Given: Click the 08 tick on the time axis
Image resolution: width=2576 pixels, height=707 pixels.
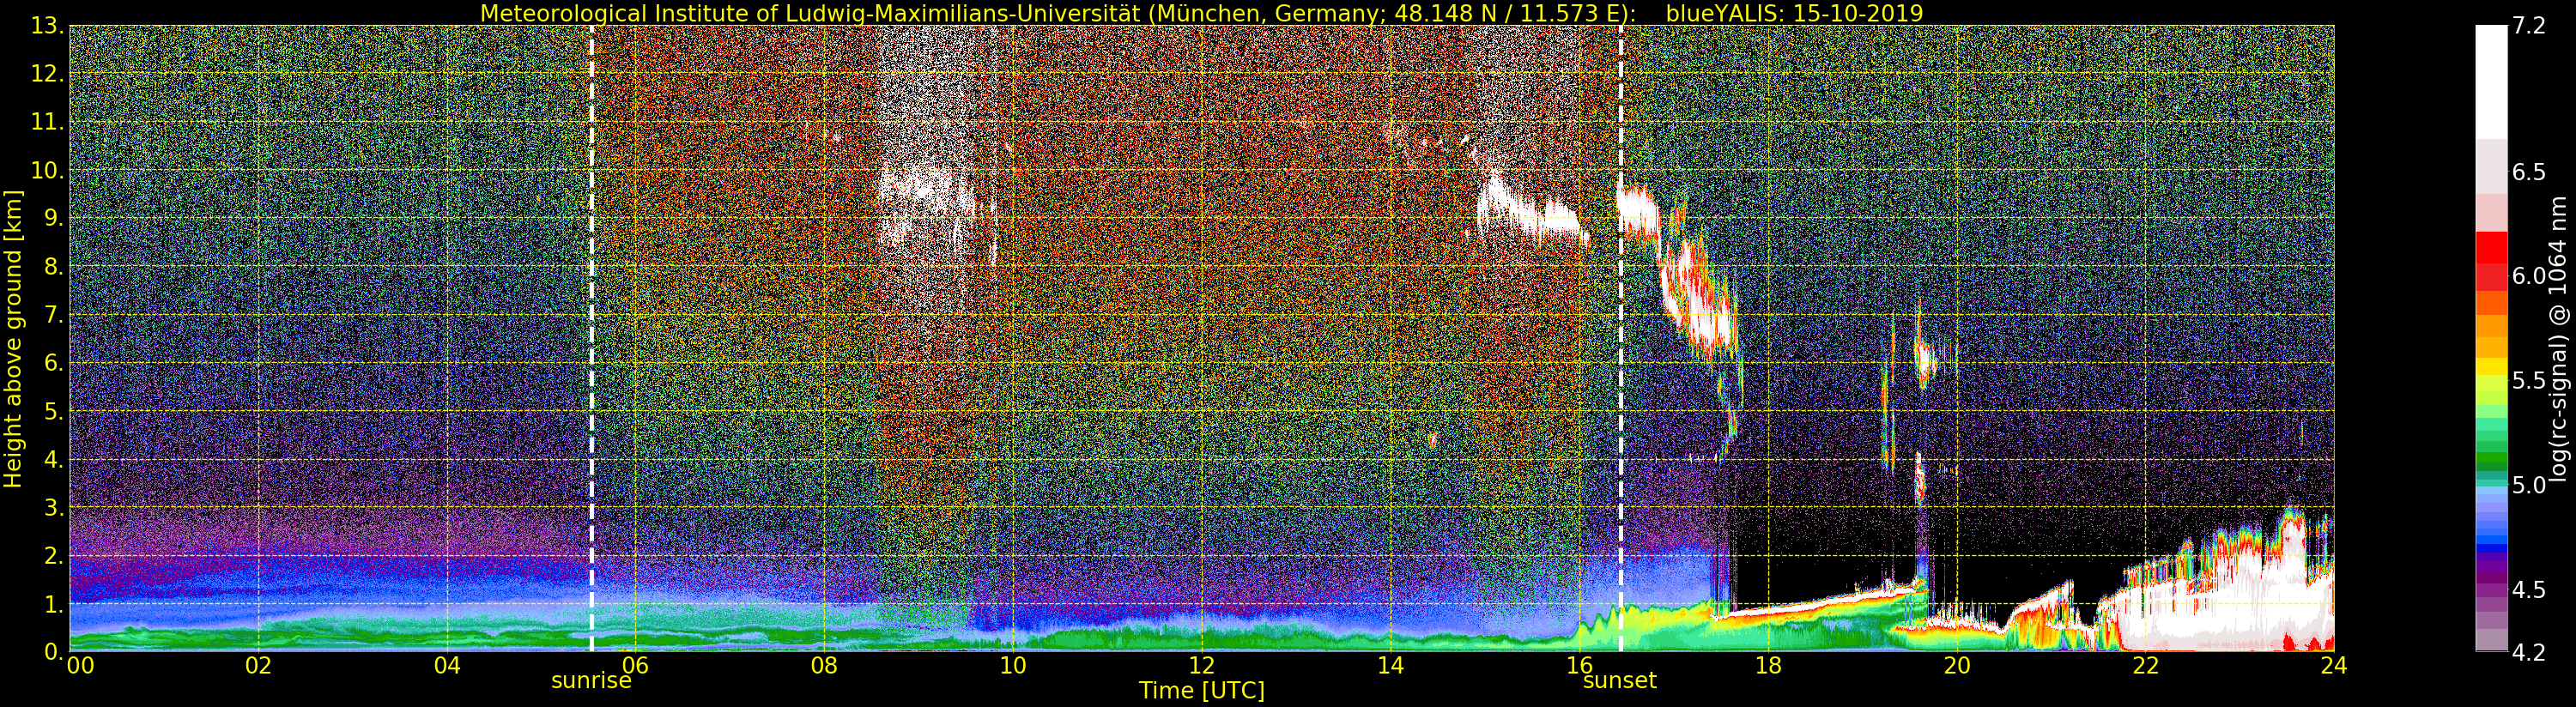Looking at the screenshot, I should tap(824, 666).
